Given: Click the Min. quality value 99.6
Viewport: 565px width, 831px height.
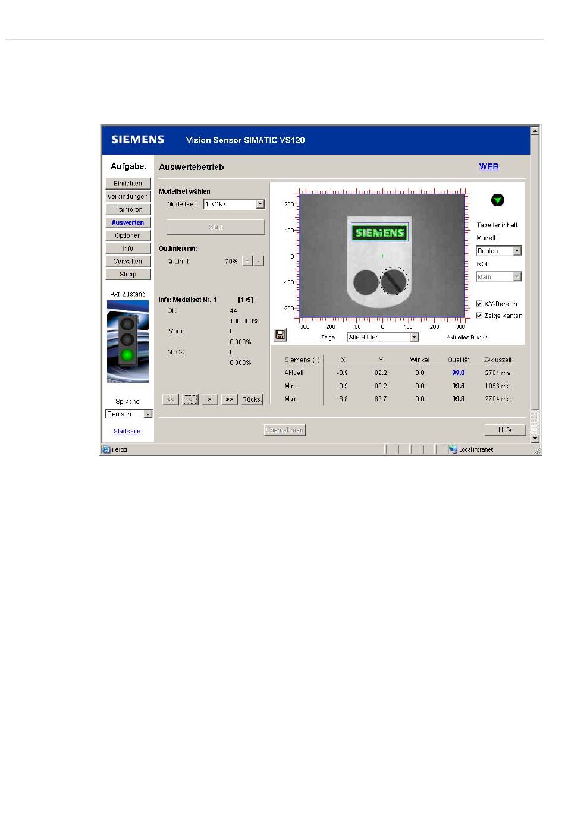Looking at the screenshot, I should click(x=458, y=386).
